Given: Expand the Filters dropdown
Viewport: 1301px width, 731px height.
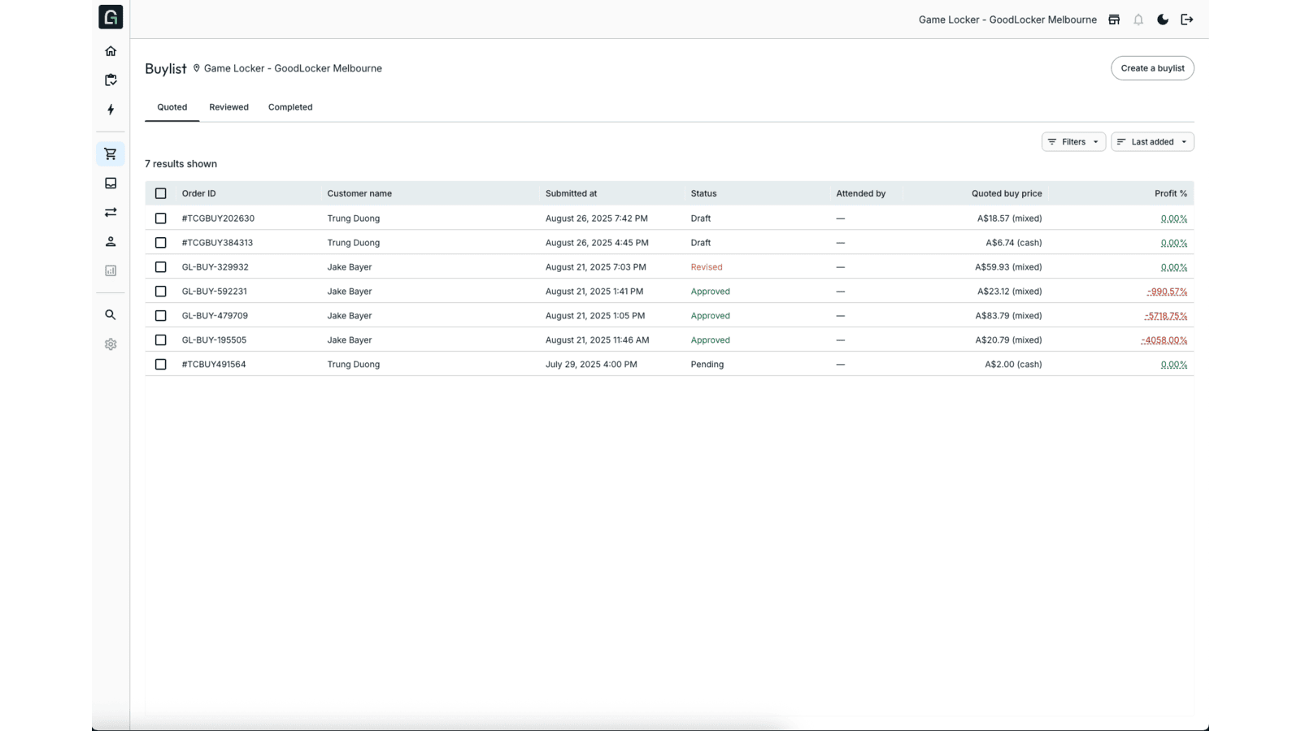Looking at the screenshot, I should 1073,142.
